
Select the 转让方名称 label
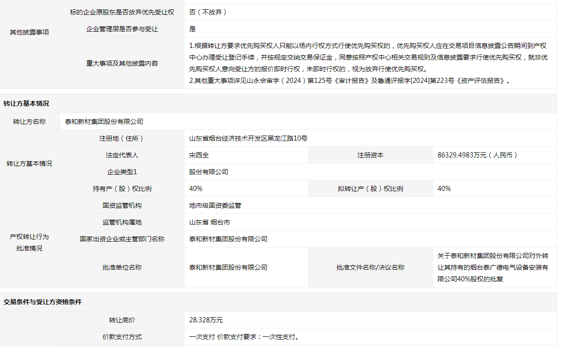(x=29, y=122)
